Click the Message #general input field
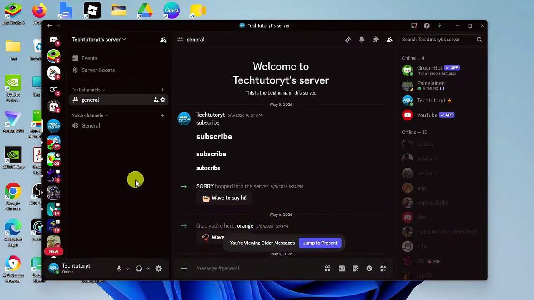The height and width of the screenshot is (300, 534). (x=257, y=268)
